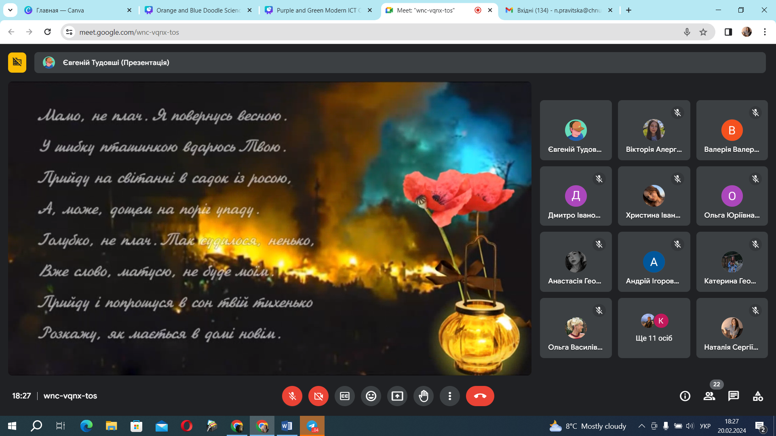The width and height of the screenshot is (776, 436).
Task: Open the Mail app from the taskbar
Action: [x=162, y=426]
